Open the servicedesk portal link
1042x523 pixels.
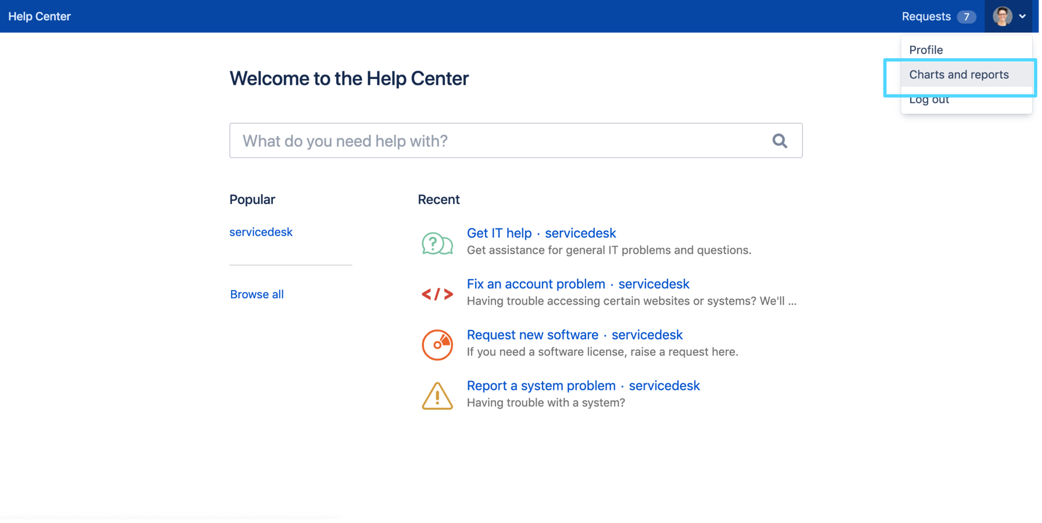coord(261,232)
